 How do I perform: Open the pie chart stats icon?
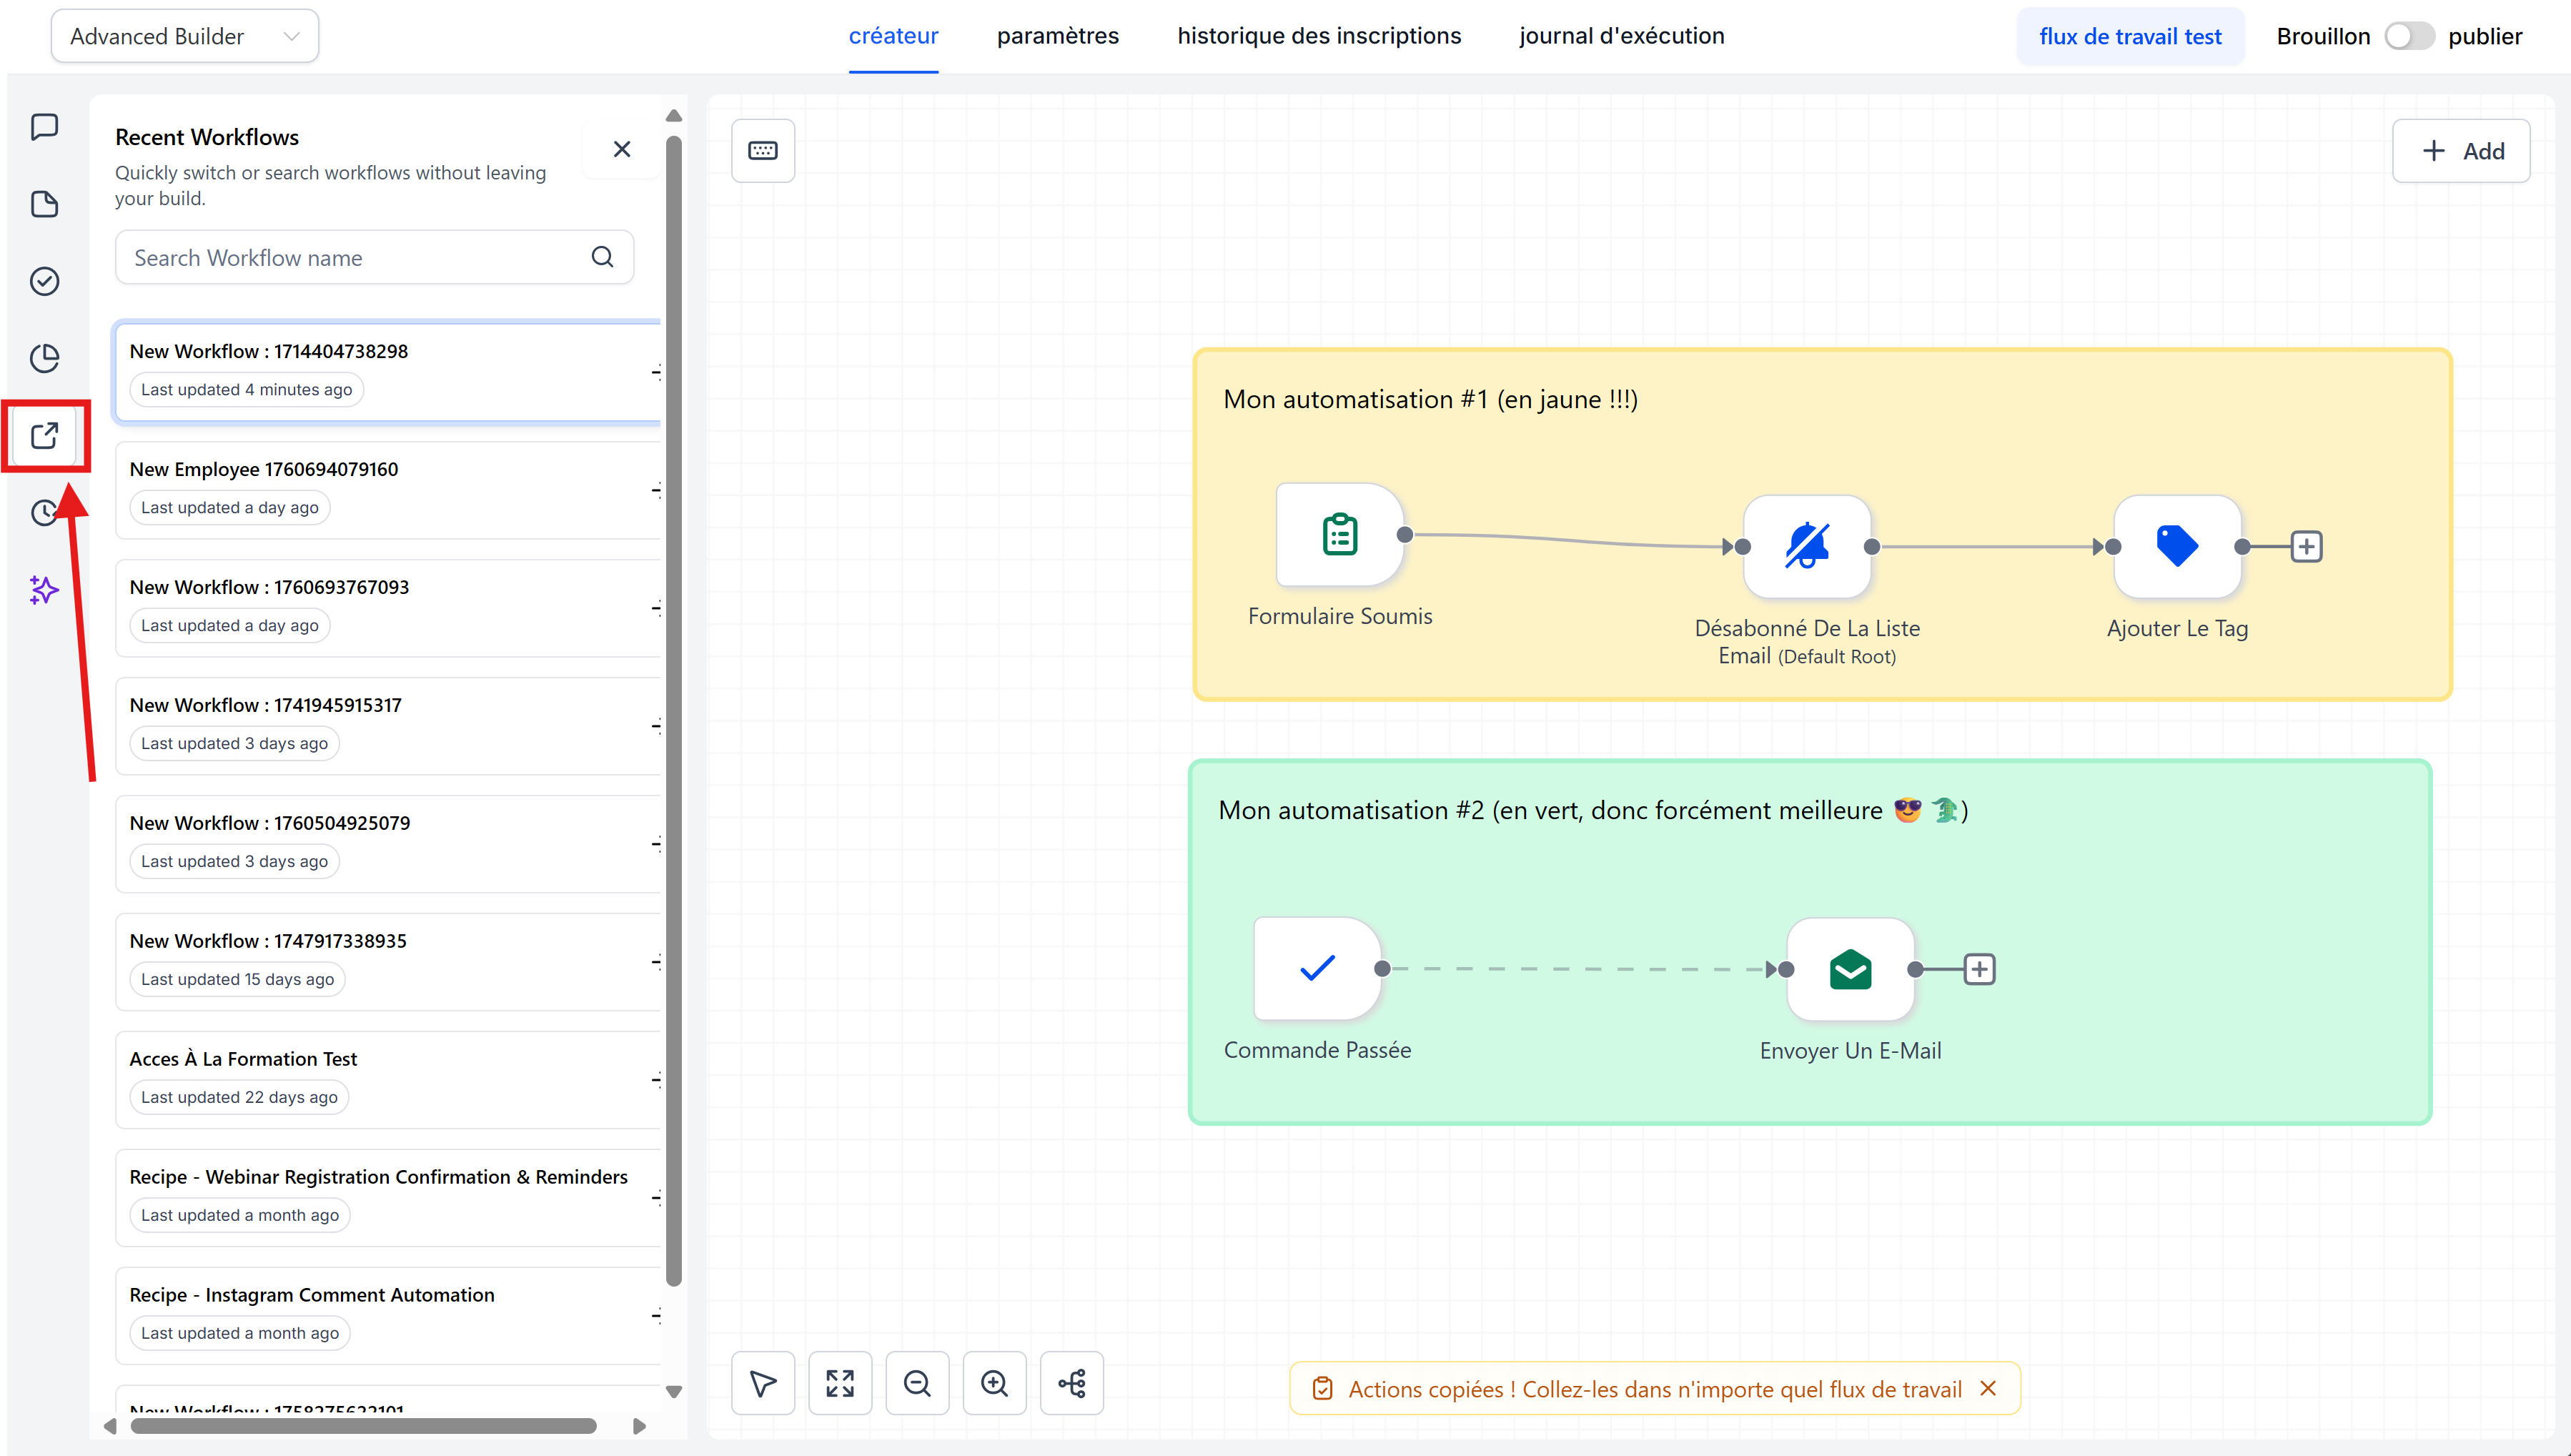(x=44, y=358)
